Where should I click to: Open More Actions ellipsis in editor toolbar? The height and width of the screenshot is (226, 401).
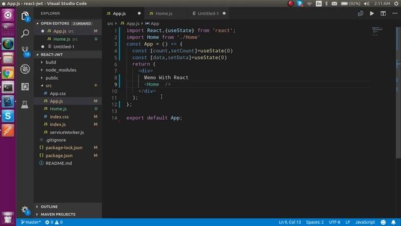[395, 13]
